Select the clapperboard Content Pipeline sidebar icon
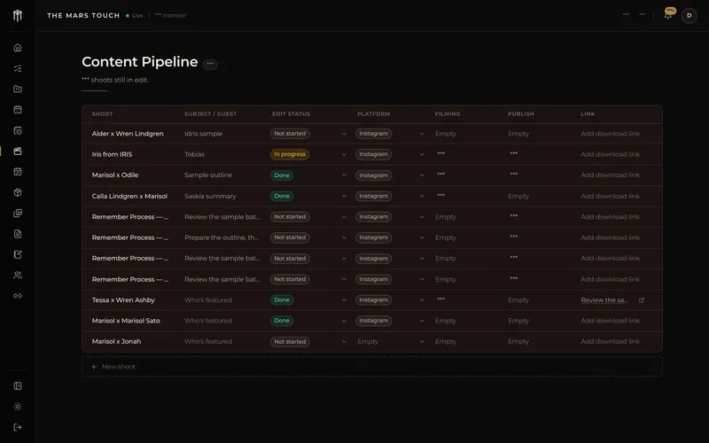 coord(18,151)
